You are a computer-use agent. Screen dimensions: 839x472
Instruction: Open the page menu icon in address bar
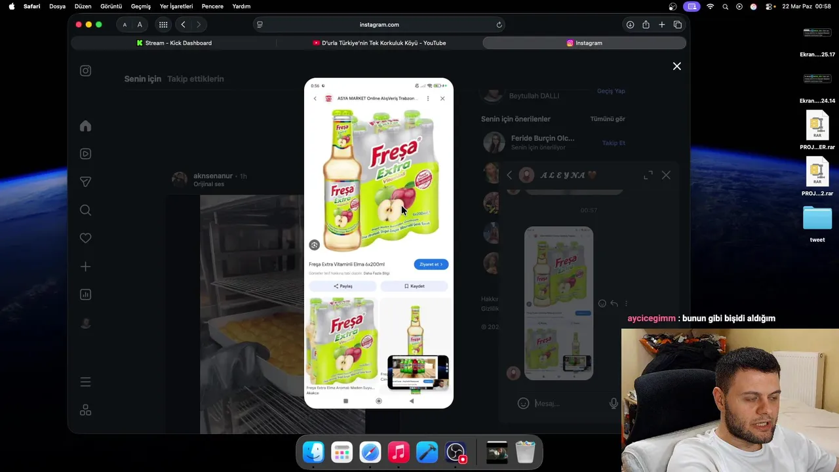(x=260, y=24)
